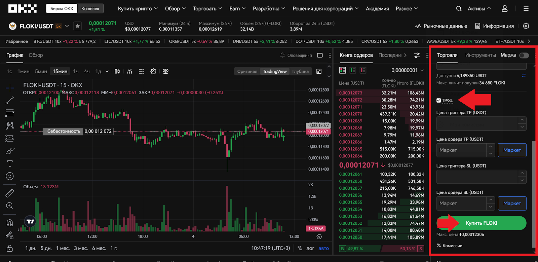Open the user profile icon
Screen dimensions: 538x262
[x=505, y=9]
